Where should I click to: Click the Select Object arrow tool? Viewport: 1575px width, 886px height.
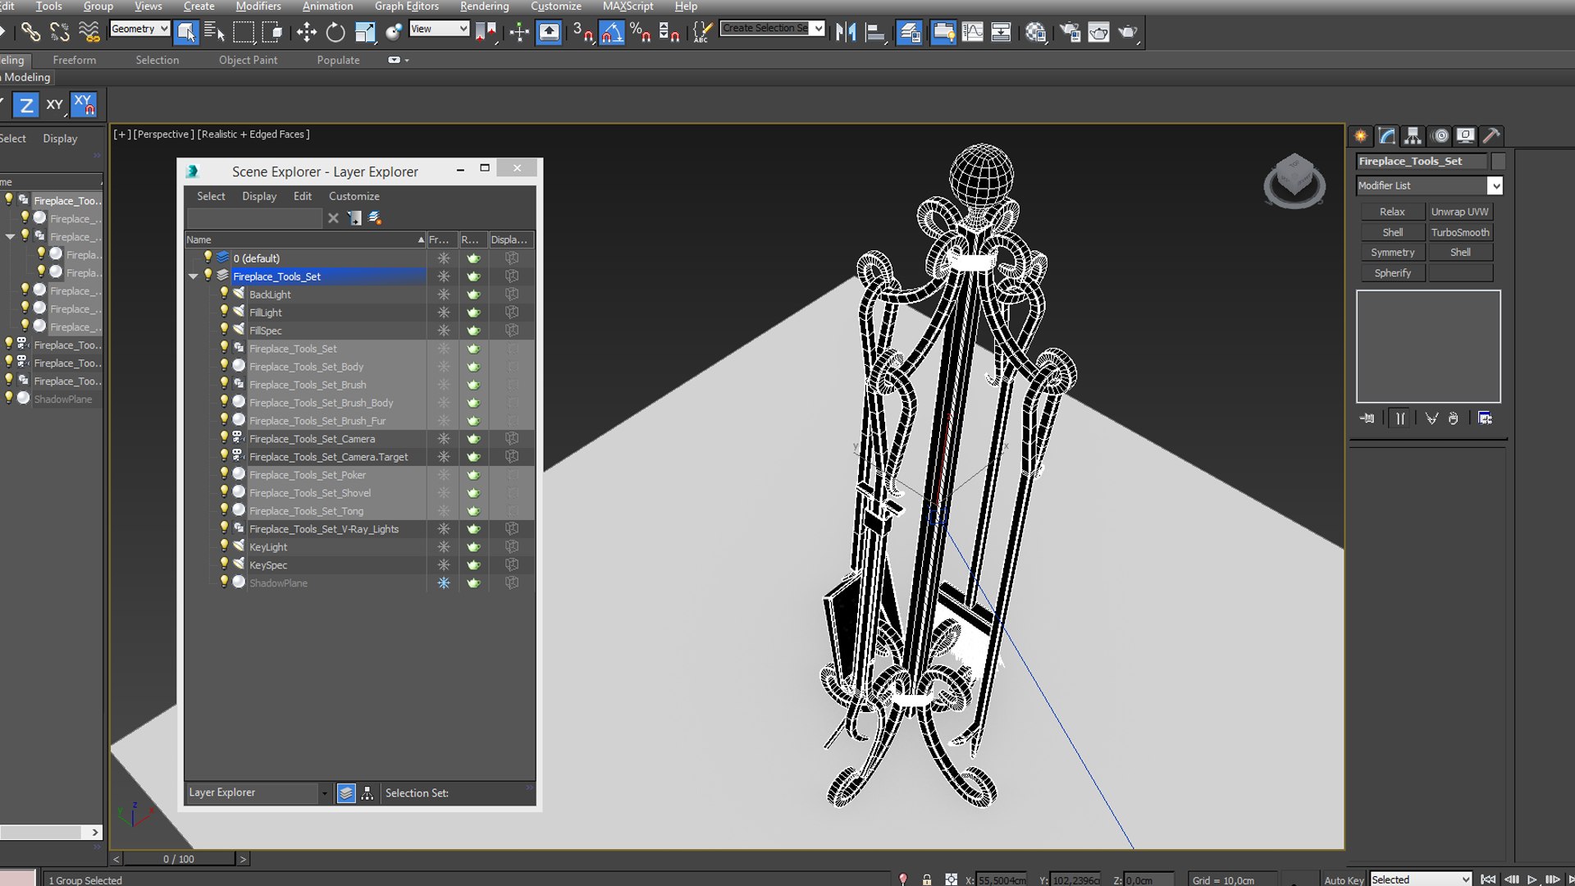point(186,32)
